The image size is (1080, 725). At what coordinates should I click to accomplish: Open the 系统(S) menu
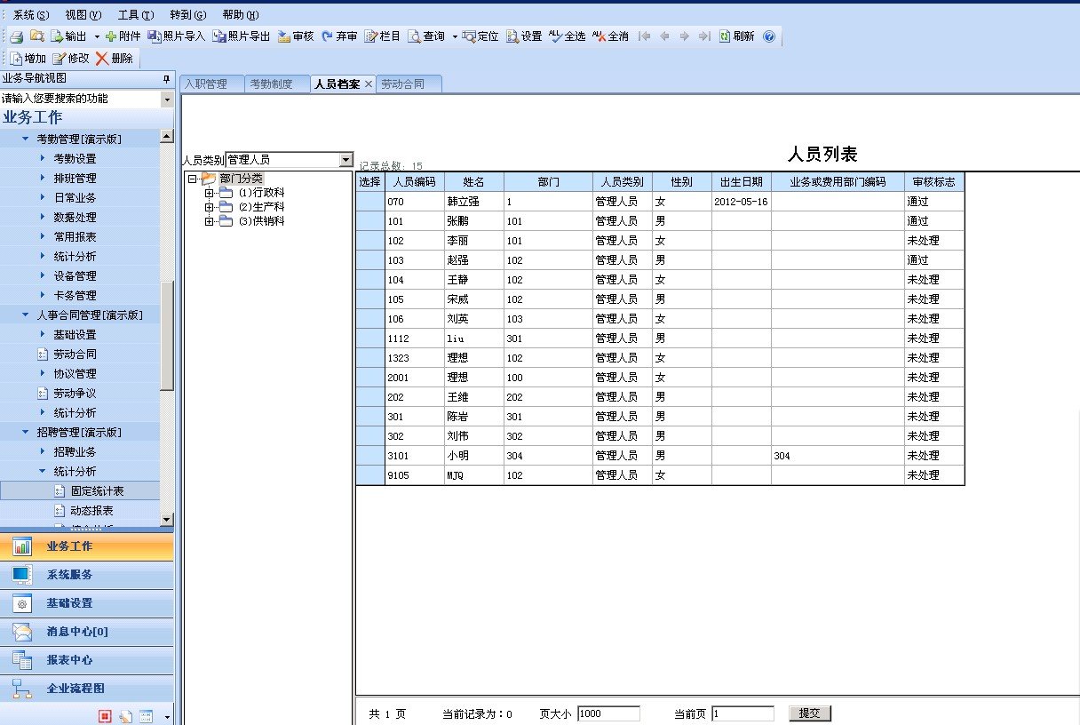click(x=31, y=15)
